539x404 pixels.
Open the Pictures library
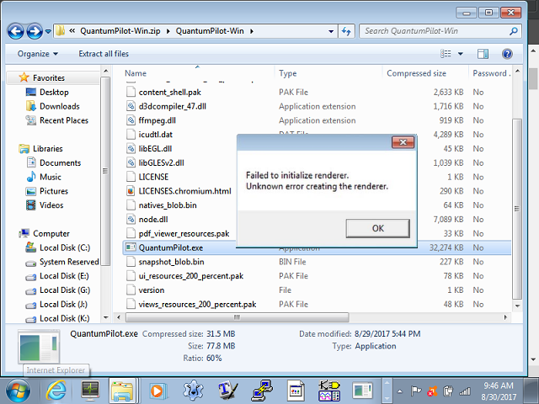coord(54,191)
